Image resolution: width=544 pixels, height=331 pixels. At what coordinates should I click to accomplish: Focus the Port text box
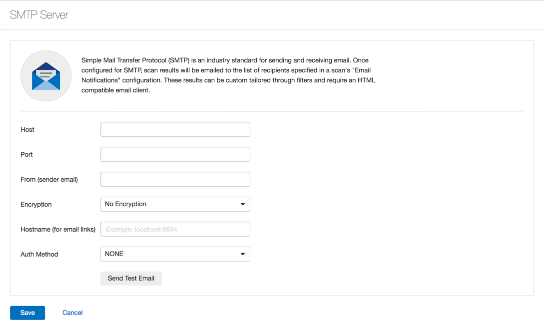pyautogui.click(x=175, y=154)
